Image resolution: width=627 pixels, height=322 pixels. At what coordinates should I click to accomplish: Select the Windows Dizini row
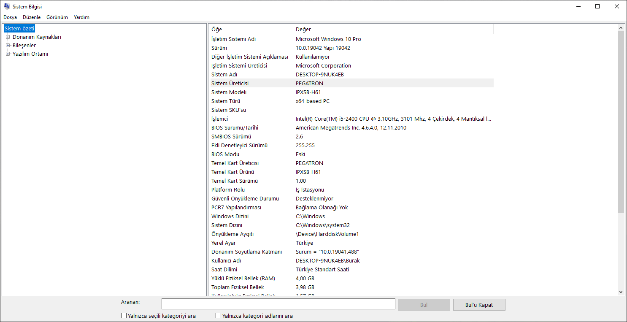click(352, 216)
